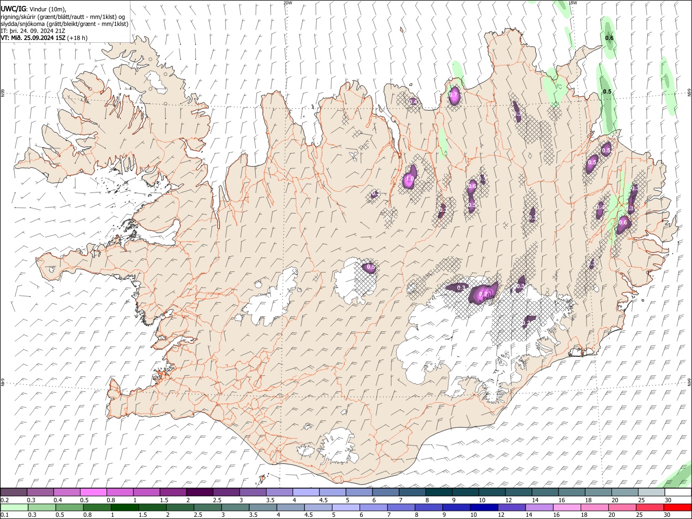Click the '0.1' label under lower legend row
Viewport: 692px width, 519px height.
pos(4,515)
